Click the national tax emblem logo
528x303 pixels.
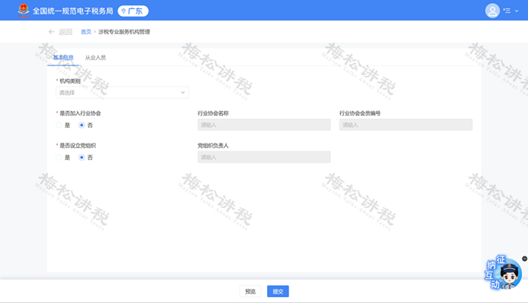[x=23, y=11]
